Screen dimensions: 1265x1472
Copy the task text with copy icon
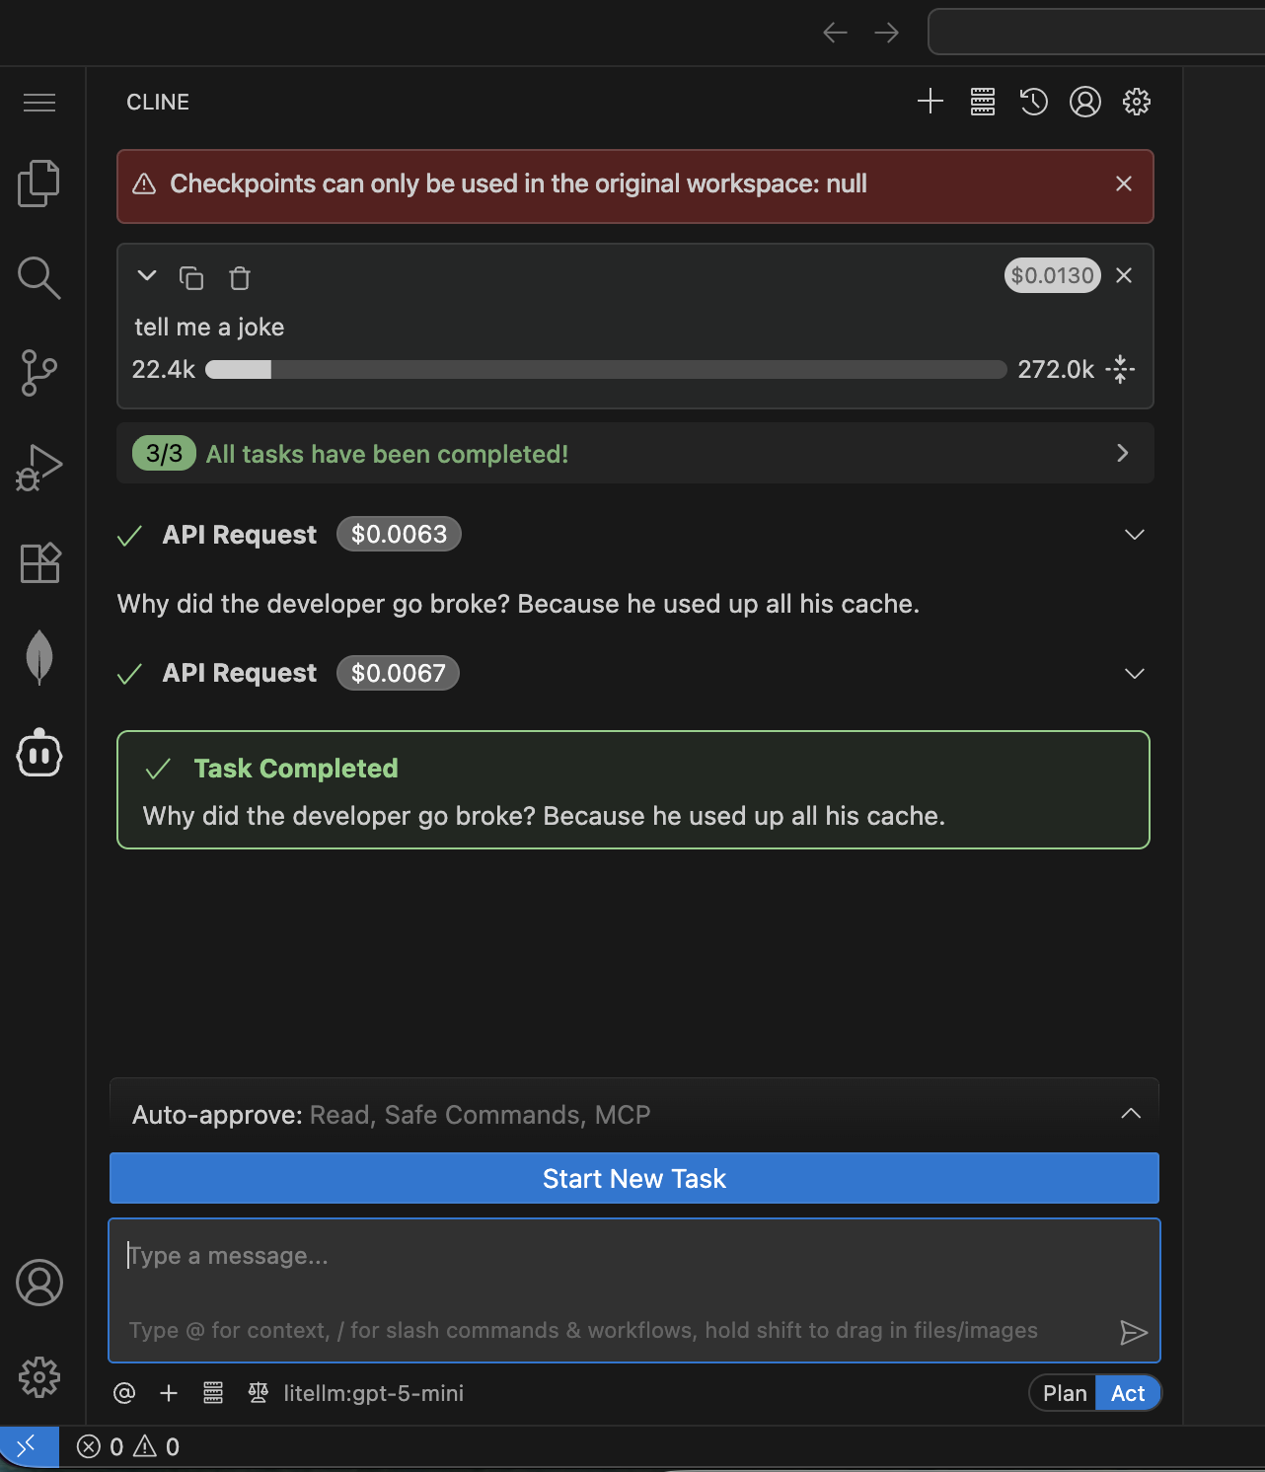[191, 278]
